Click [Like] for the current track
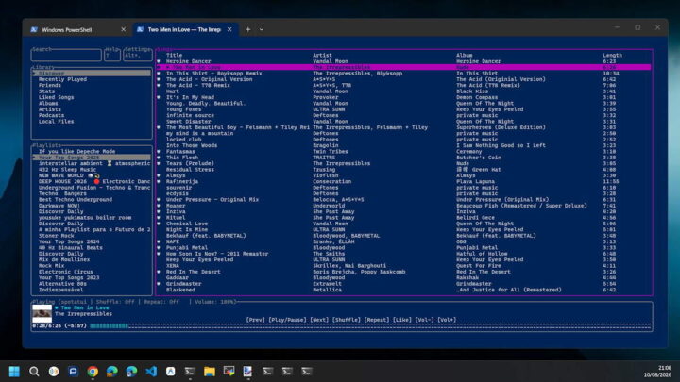680x382 pixels. [402, 320]
